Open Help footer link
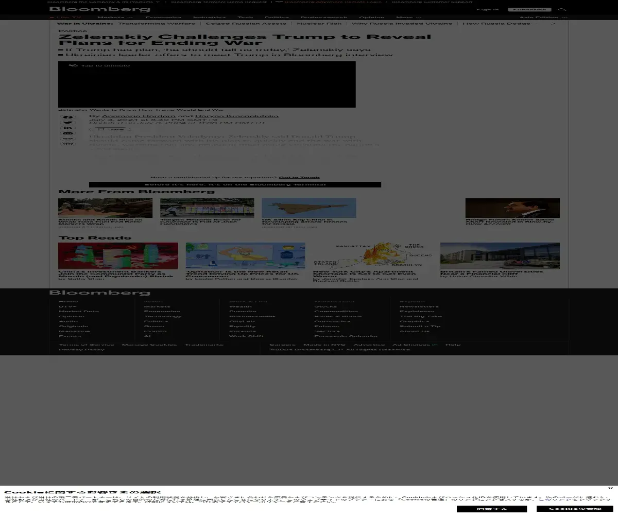The width and height of the screenshot is (618, 515). [x=453, y=345]
